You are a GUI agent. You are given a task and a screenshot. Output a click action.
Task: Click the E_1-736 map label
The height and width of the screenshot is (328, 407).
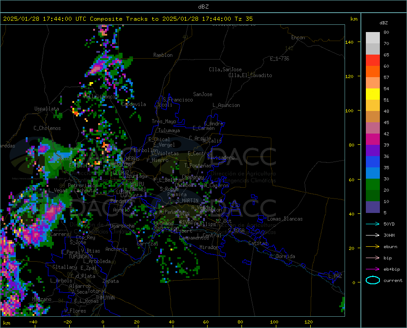(279, 59)
